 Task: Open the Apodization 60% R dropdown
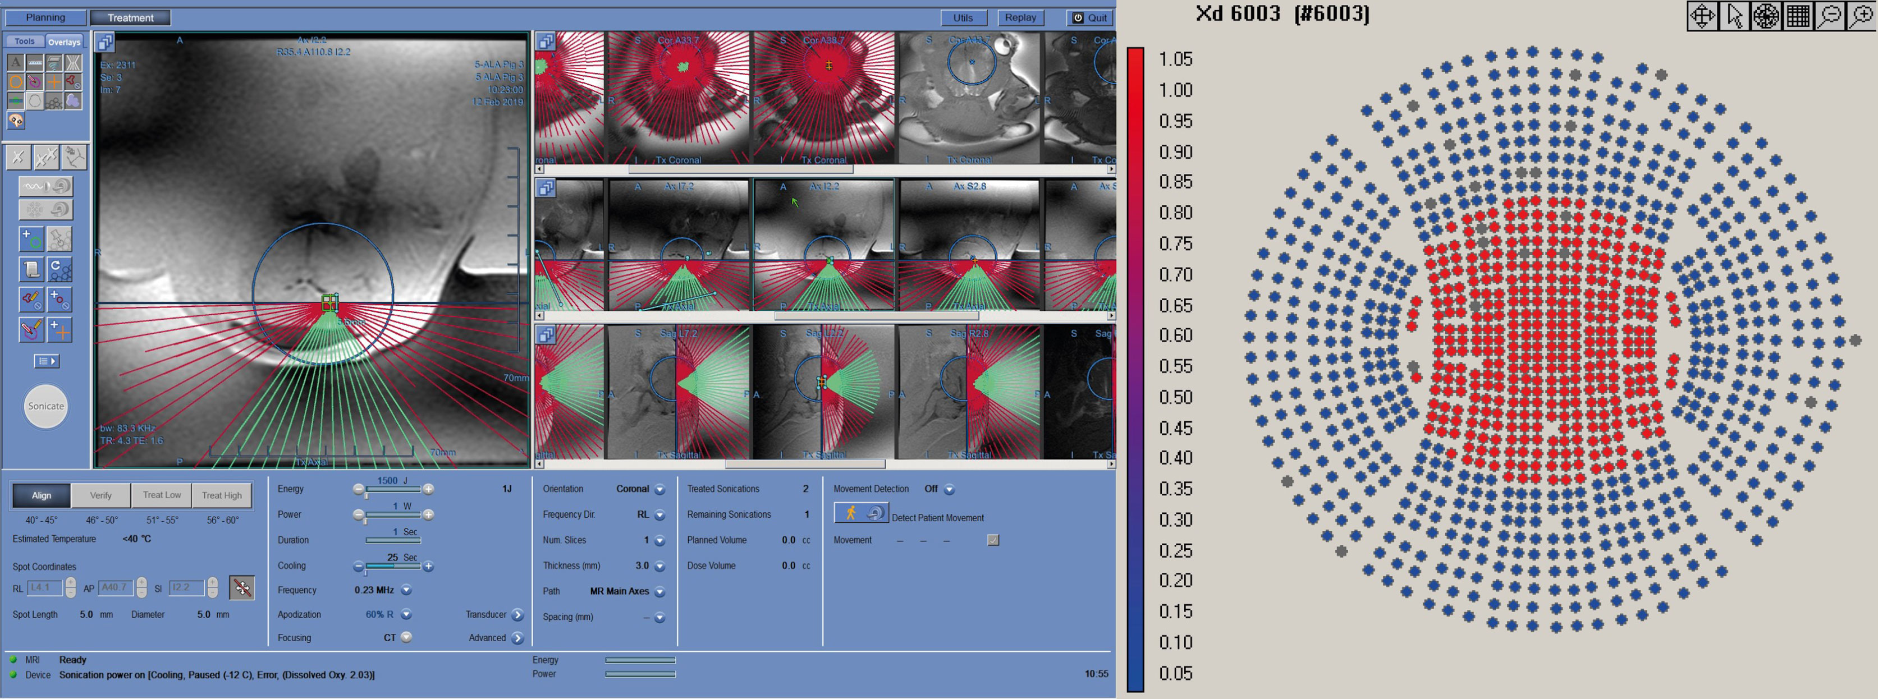click(406, 614)
